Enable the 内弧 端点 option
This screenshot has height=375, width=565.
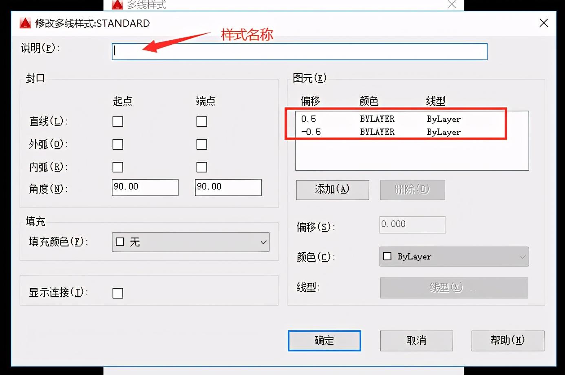201,167
